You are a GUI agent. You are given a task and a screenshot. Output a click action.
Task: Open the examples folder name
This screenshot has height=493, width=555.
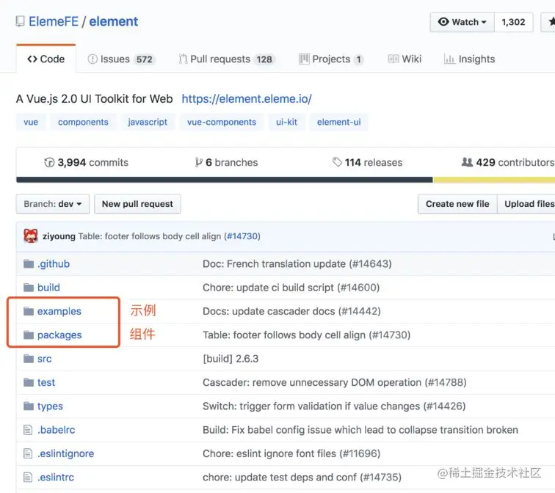pyautogui.click(x=59, y=311)
